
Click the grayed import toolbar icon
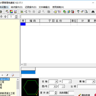point(43,12)
